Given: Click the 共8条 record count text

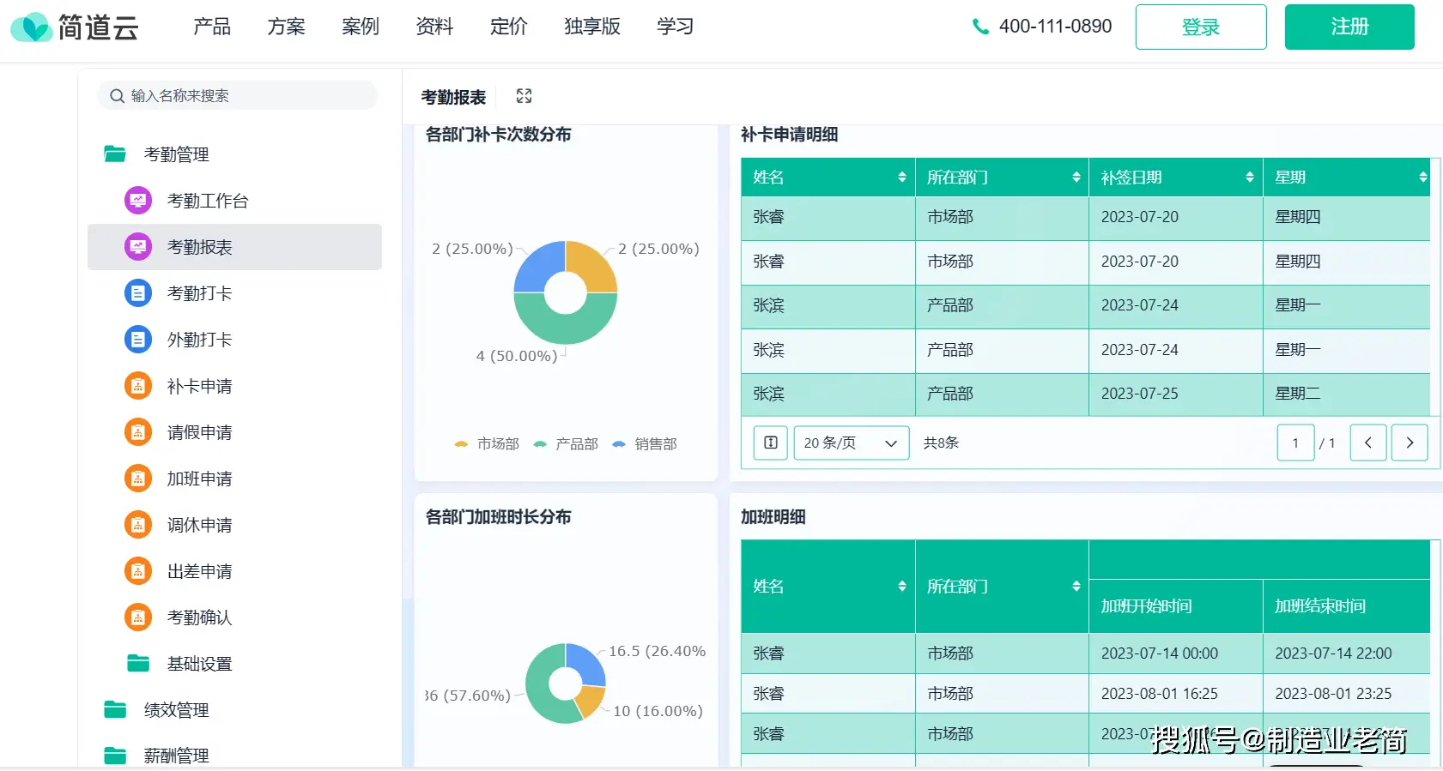Looking at the screenshot, I should pyautogui.click(x=941, y=443).
